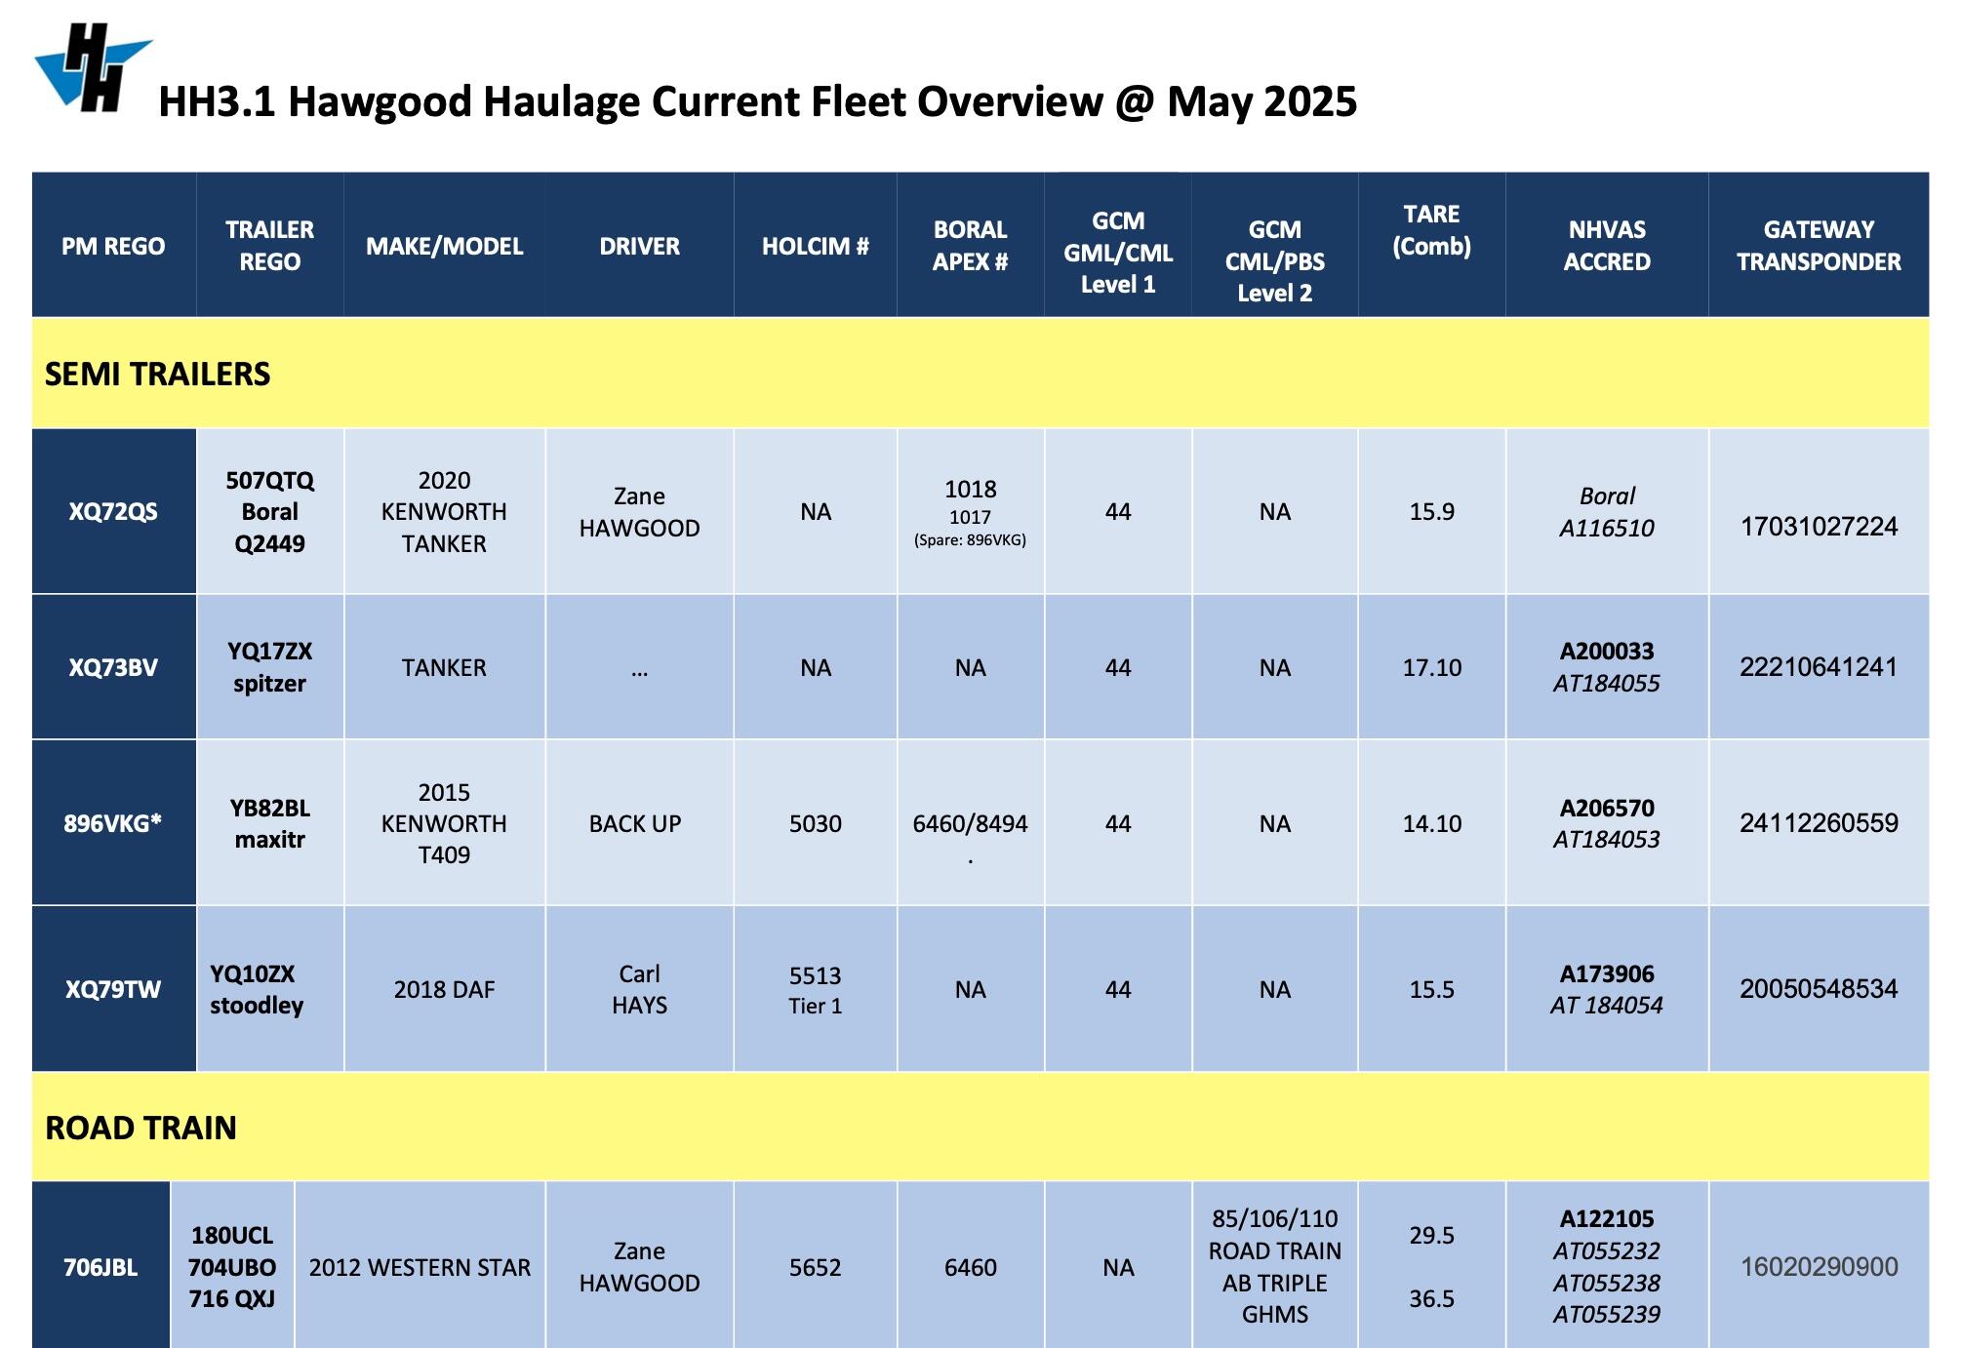Select the SEMI TRAILERS section heading
Viewport: 1961px width, 1348px height.
pos(158,374)
